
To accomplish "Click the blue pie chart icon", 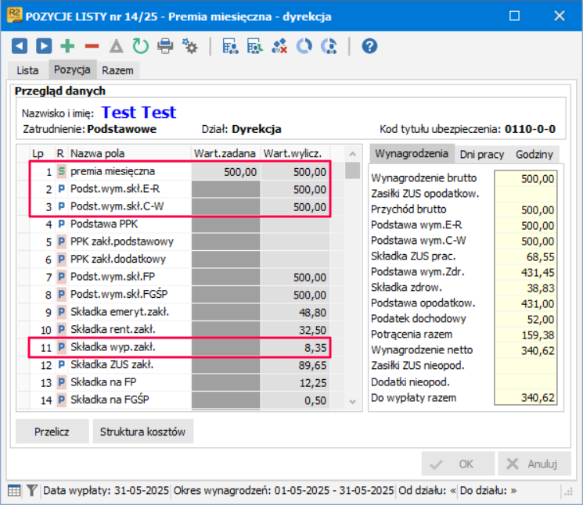I will click(x=304, y=46).
